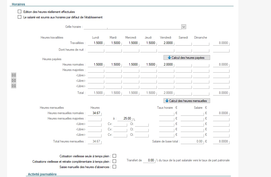Click Dont heures de nuit field for Vendredi
Image resolution: width=271 pixels, height=177 pixels.
pos(166,50)
